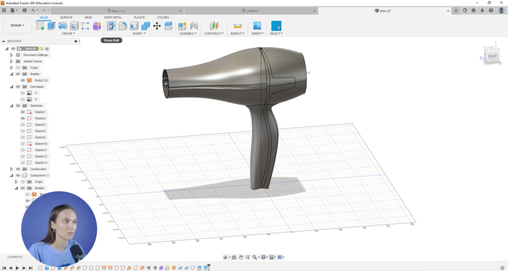508x271 pixels.
Task: Open the data panel grid icon
Action: 4,10
